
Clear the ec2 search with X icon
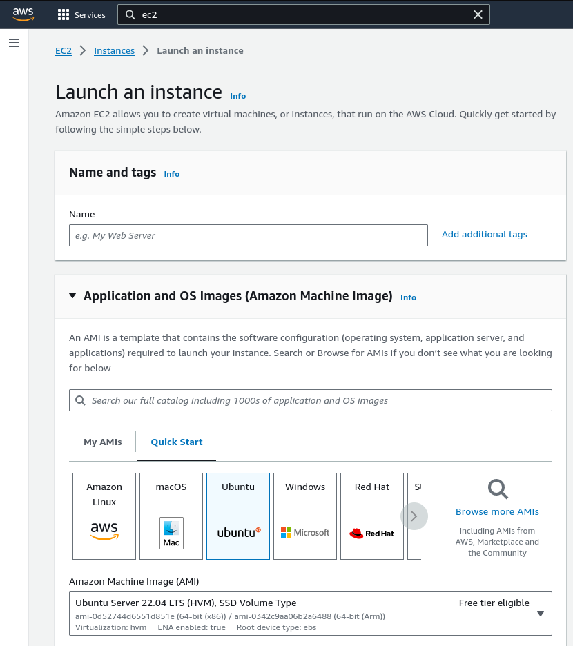point(478,14)
